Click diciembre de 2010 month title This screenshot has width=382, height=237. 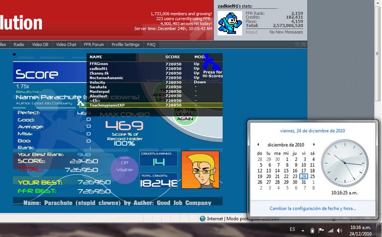click(x=286, y=145)
